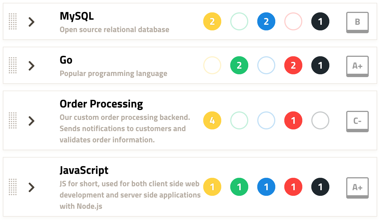Click the MySQL row drag handle
Image resolution: width=380 pixels, height=220 pixels.
click(x=13, y=21)
